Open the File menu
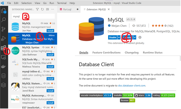The image size is (181, 109). [9, 3]
